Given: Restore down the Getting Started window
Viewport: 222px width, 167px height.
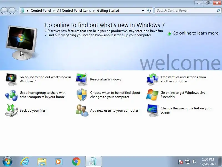Looking at the screenshot, I should [208, 3].
